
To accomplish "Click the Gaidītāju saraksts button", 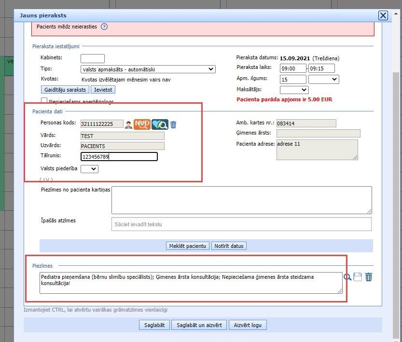I will (x=65, y=90).
